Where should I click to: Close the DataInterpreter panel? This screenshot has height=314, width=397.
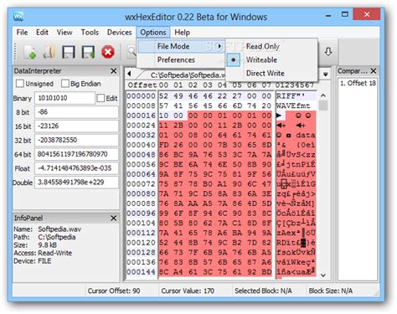[x=114, y=71]
